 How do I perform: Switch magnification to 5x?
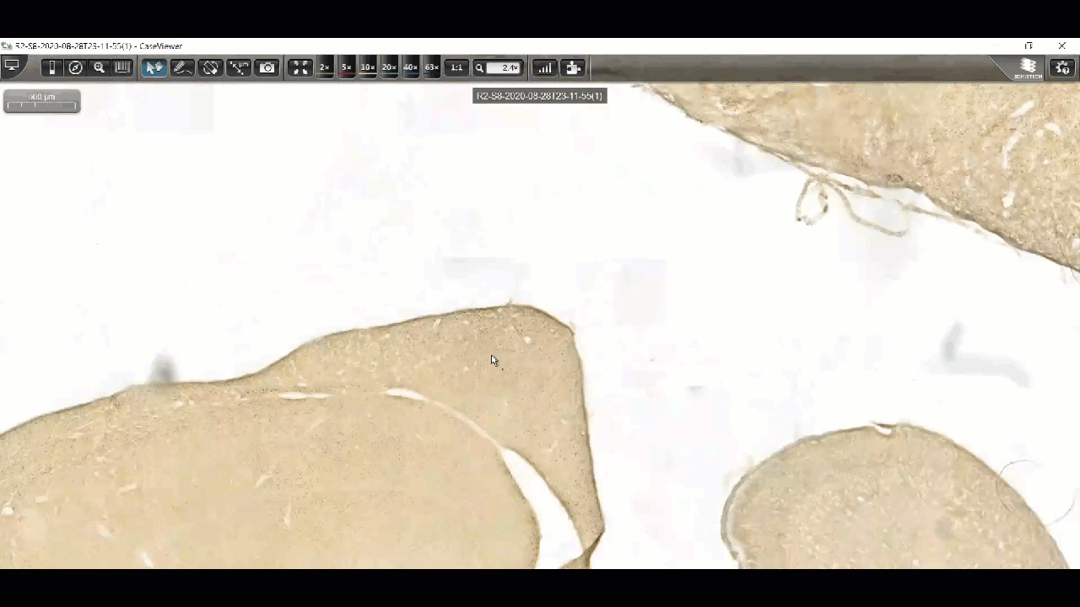[x=346, y=67]
